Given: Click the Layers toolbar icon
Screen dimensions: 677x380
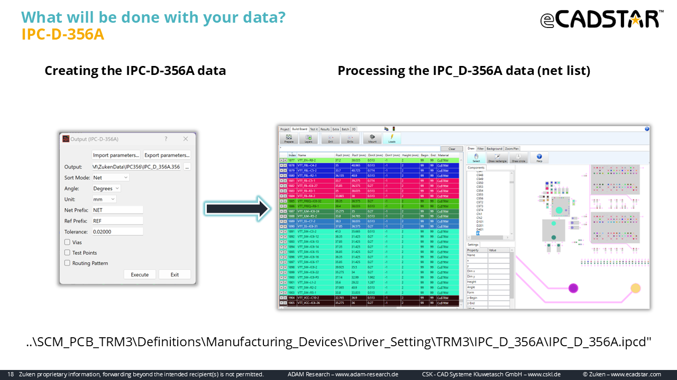Looking at the screenshot, I should point(308,138).
